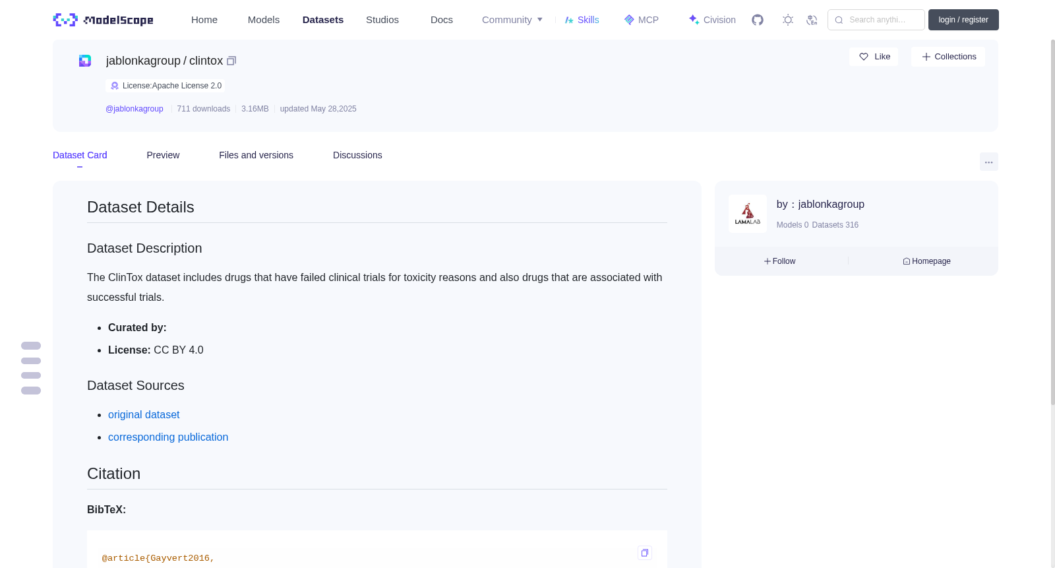Open the ModelScope logo homepage
1055x568 pixels.
point(103,20)
